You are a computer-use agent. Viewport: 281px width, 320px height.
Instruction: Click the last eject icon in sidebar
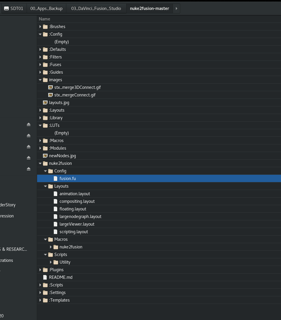tap(29, 169)
